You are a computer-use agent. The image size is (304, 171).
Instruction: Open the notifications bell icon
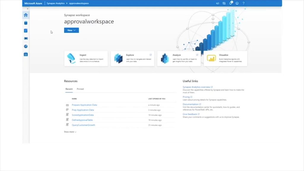[231, 3]
